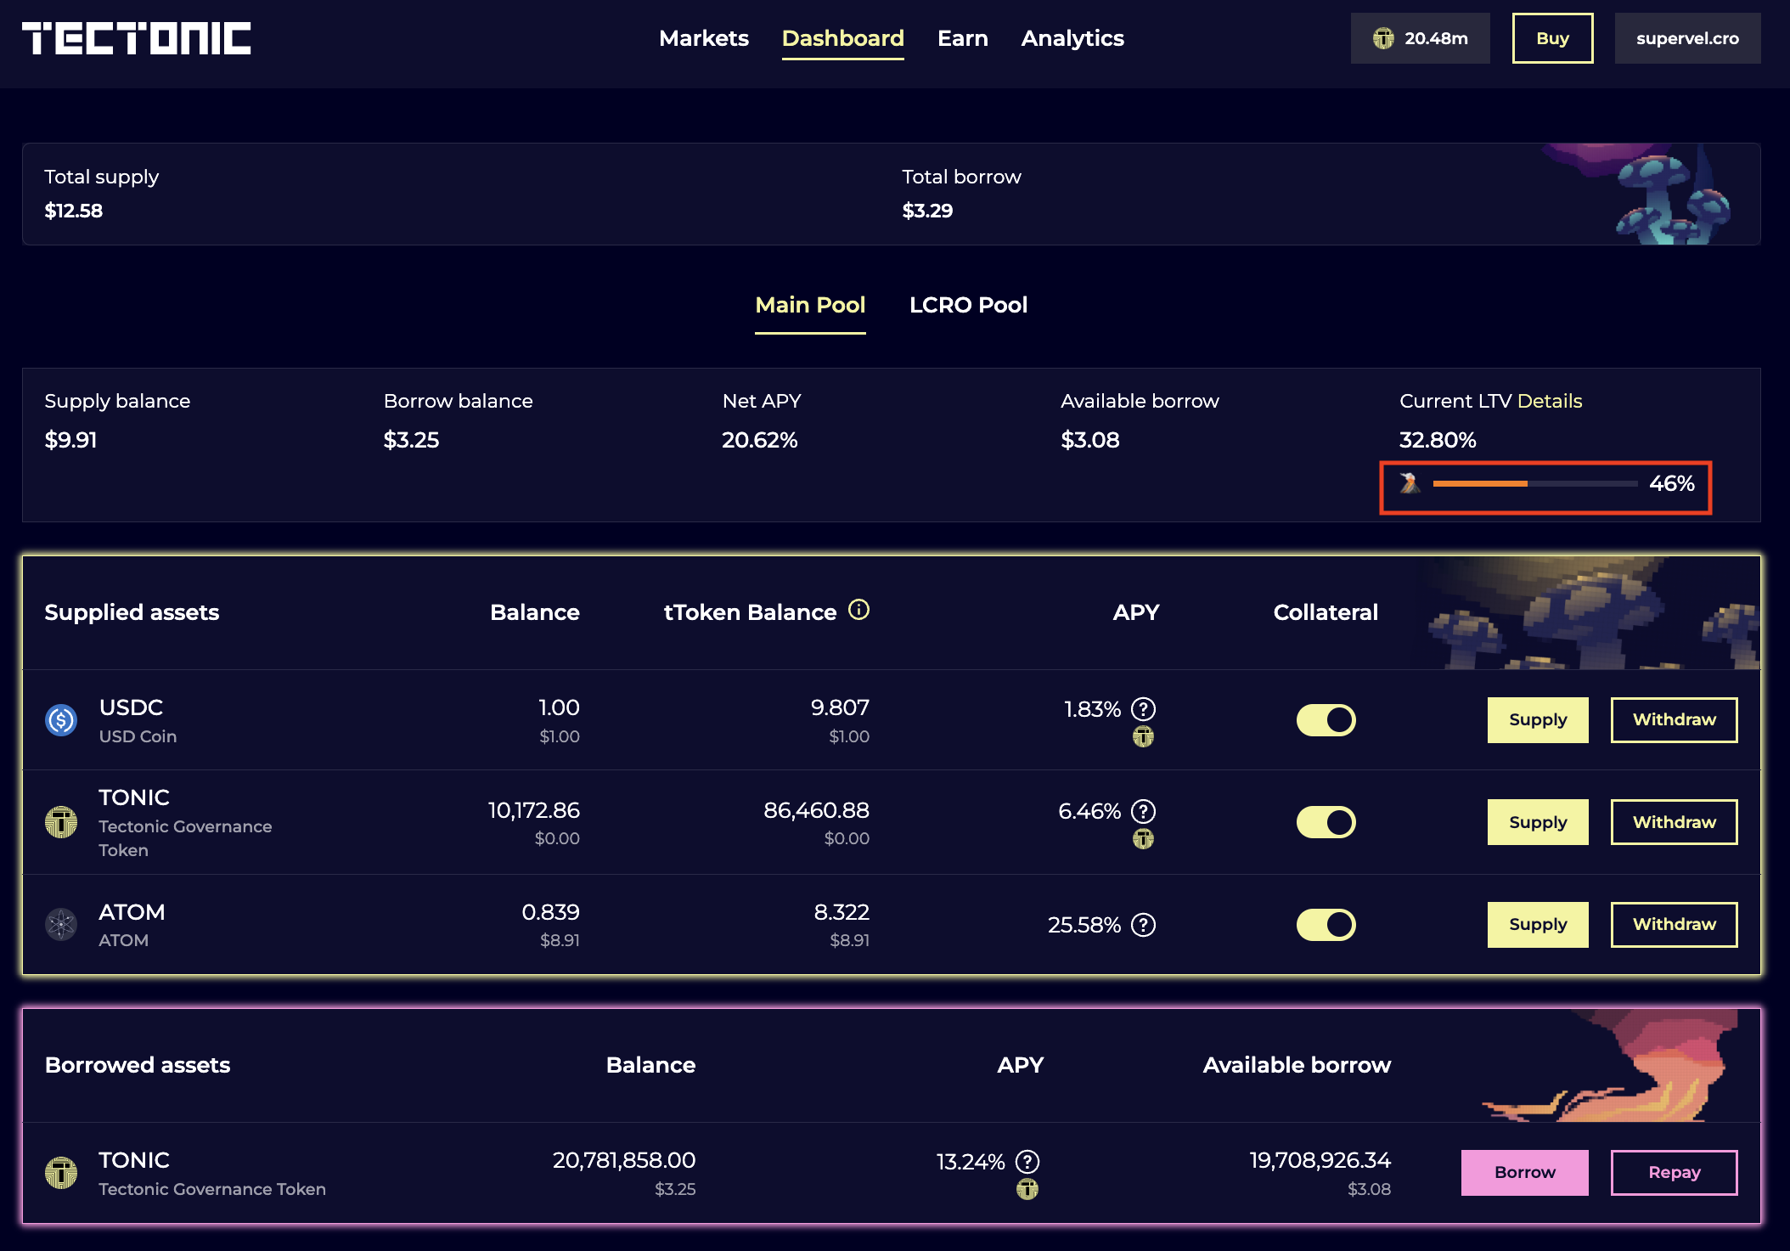Click the USDC tToken balance 9.807

[840, 707]
